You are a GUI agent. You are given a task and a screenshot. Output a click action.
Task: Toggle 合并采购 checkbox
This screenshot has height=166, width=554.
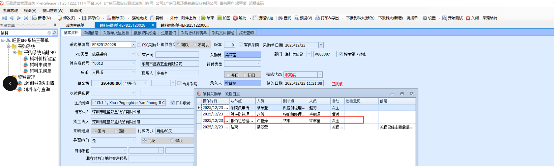[179, 83]
